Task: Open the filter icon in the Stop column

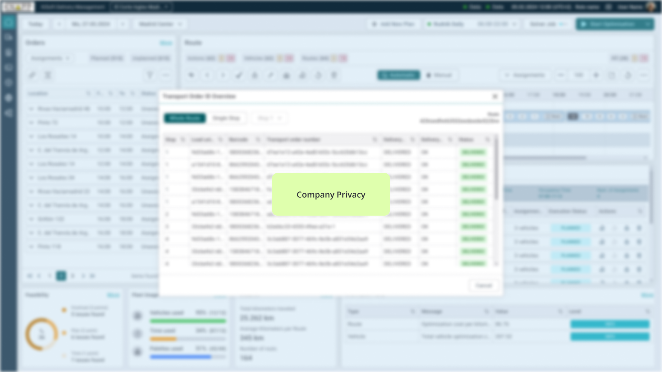Action: (x=183, y=139)
